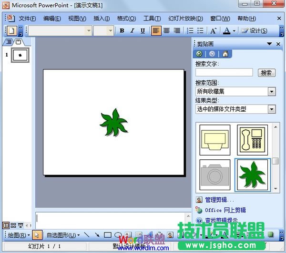Viewport: 286px width, 253px height.
Task: Apply bulleted list formatting
Action: click(x=200, y=30)
